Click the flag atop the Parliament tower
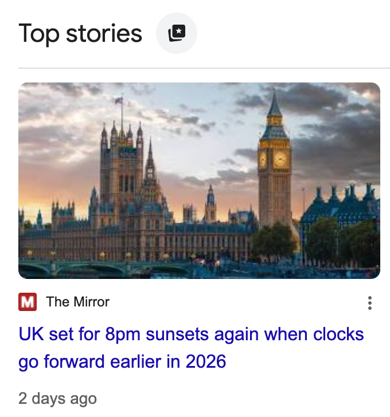390x417 pixels. click(x=118, y=101)
